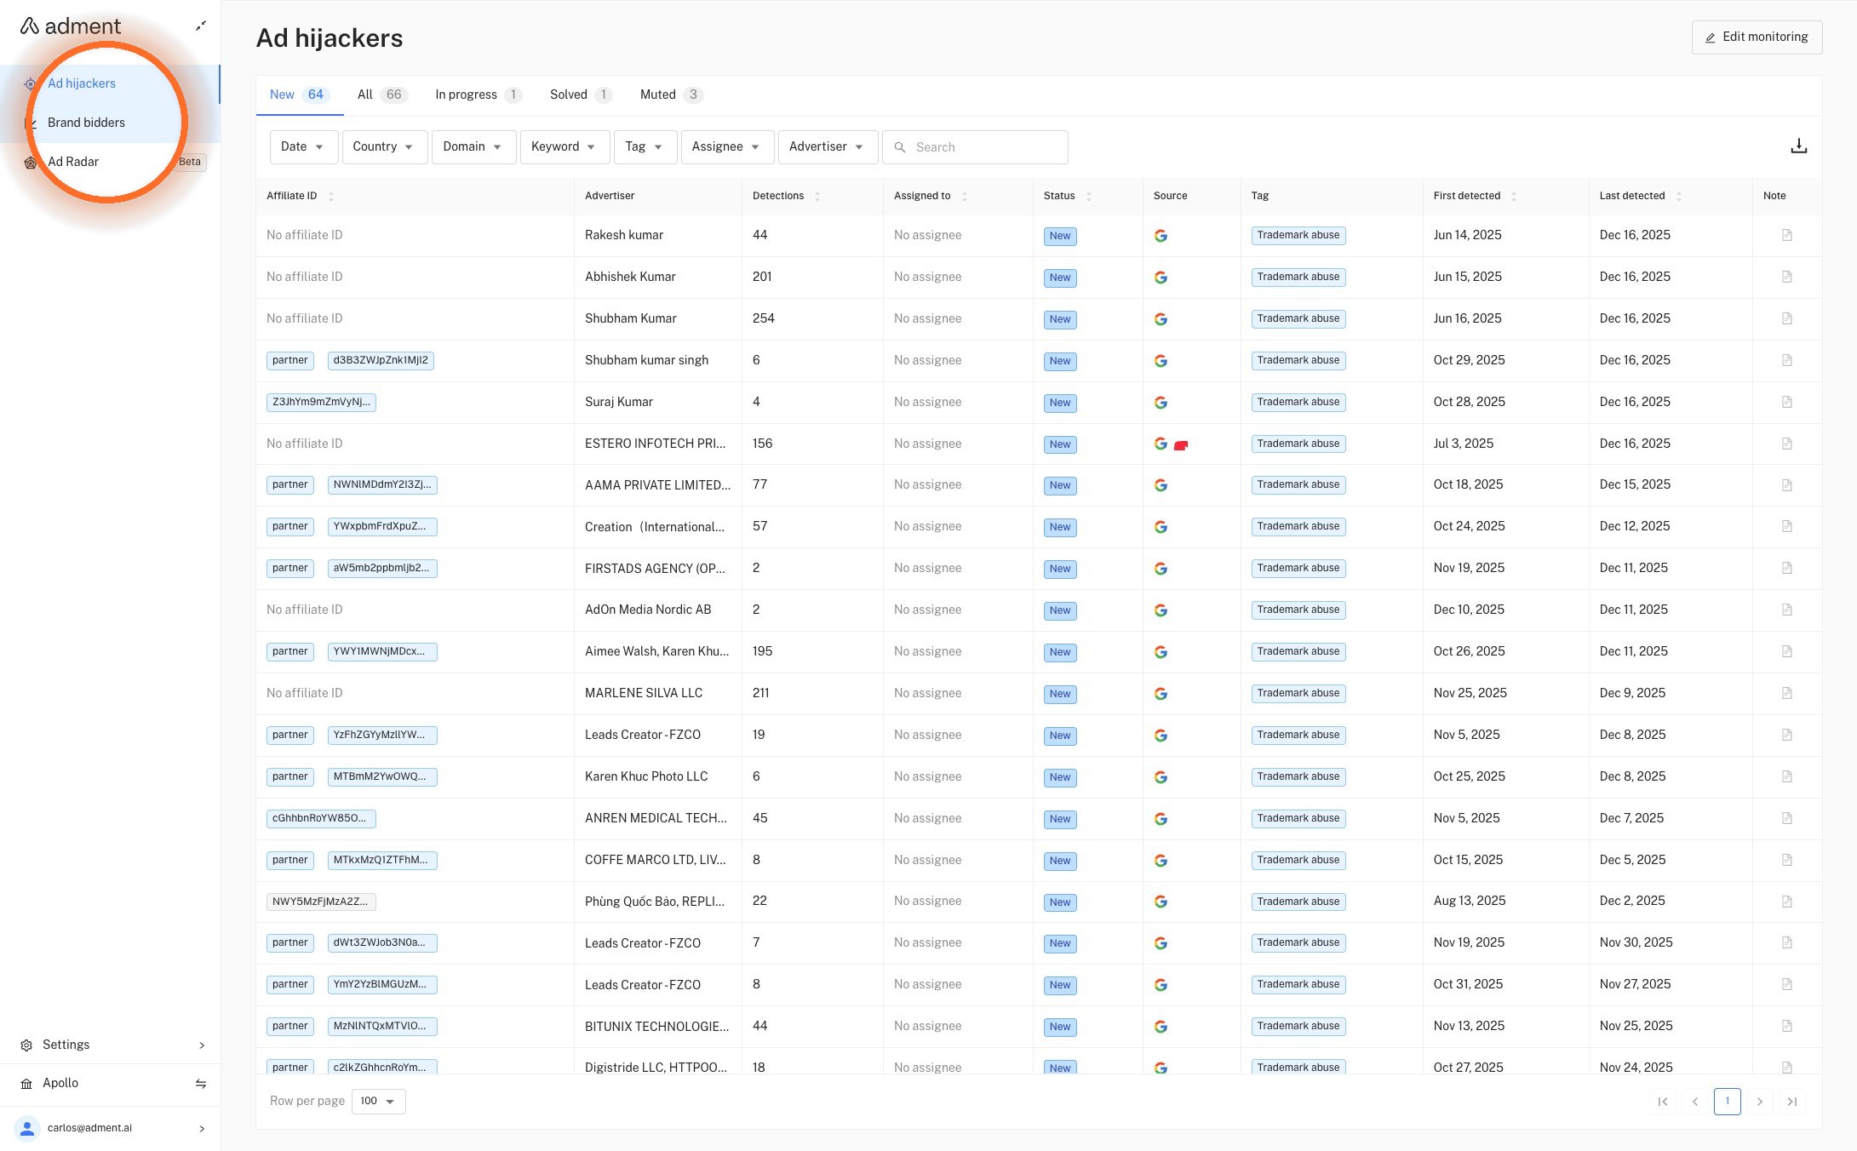
Task: Open the Country filter dropdown
Action: [x=384, y=147]
